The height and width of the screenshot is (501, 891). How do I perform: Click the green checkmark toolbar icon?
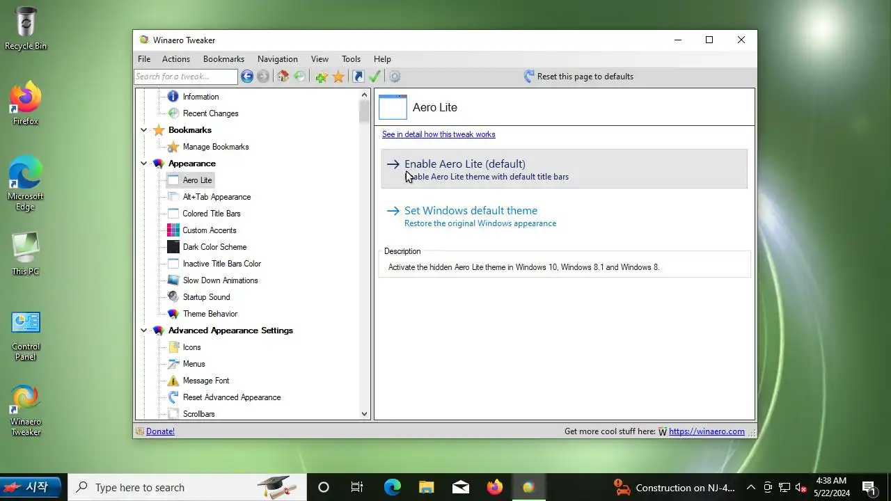click(374, 77)
